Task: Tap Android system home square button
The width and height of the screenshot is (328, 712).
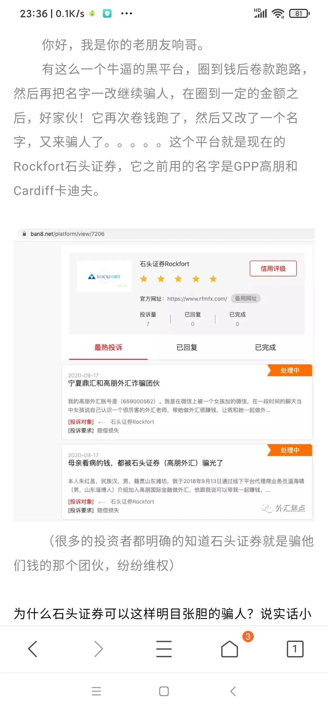Action: (164, 691)
